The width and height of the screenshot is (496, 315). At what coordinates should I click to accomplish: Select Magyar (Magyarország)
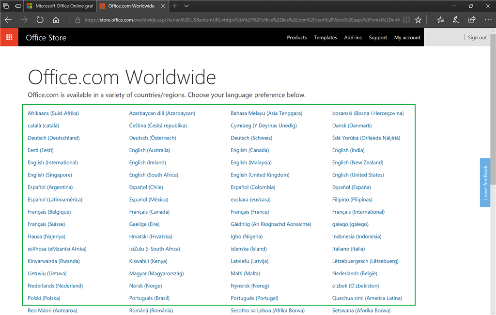(x=156, y=273)
